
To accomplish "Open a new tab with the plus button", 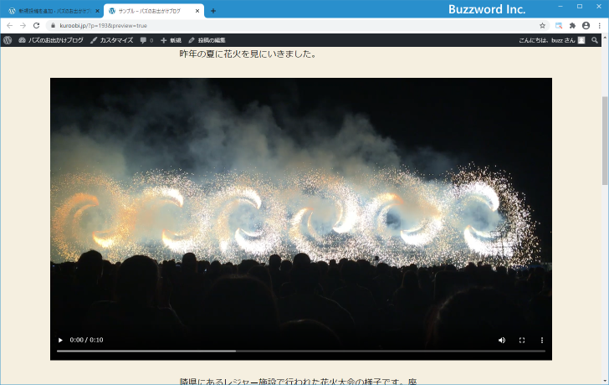I will click(212, 11).
